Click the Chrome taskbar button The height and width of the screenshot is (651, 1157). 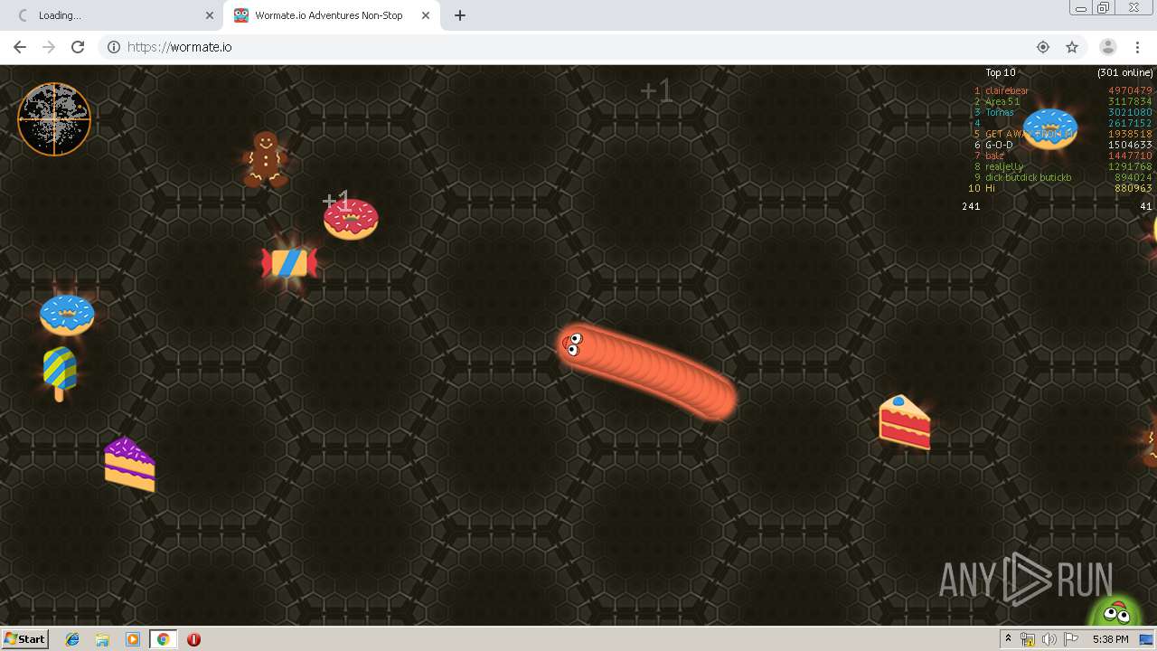coord(163,639)
